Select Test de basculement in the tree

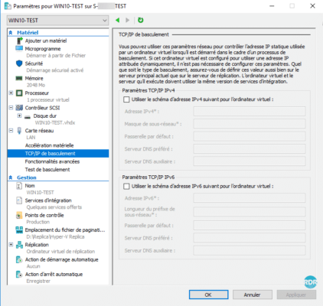pos(47,169)
